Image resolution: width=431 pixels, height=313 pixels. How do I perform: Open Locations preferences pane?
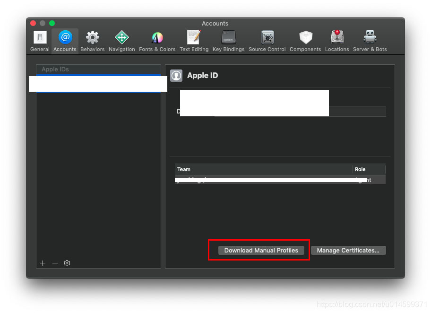pos(337,41)
